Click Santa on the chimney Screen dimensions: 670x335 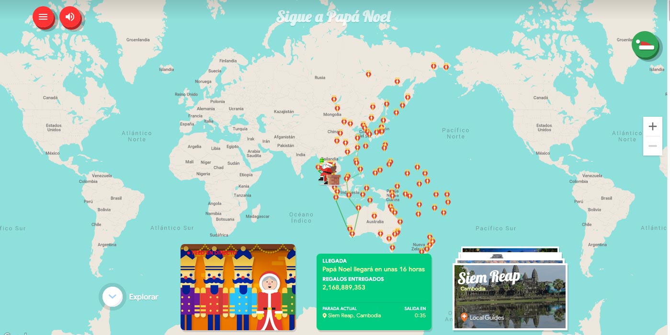coord(329,172)
